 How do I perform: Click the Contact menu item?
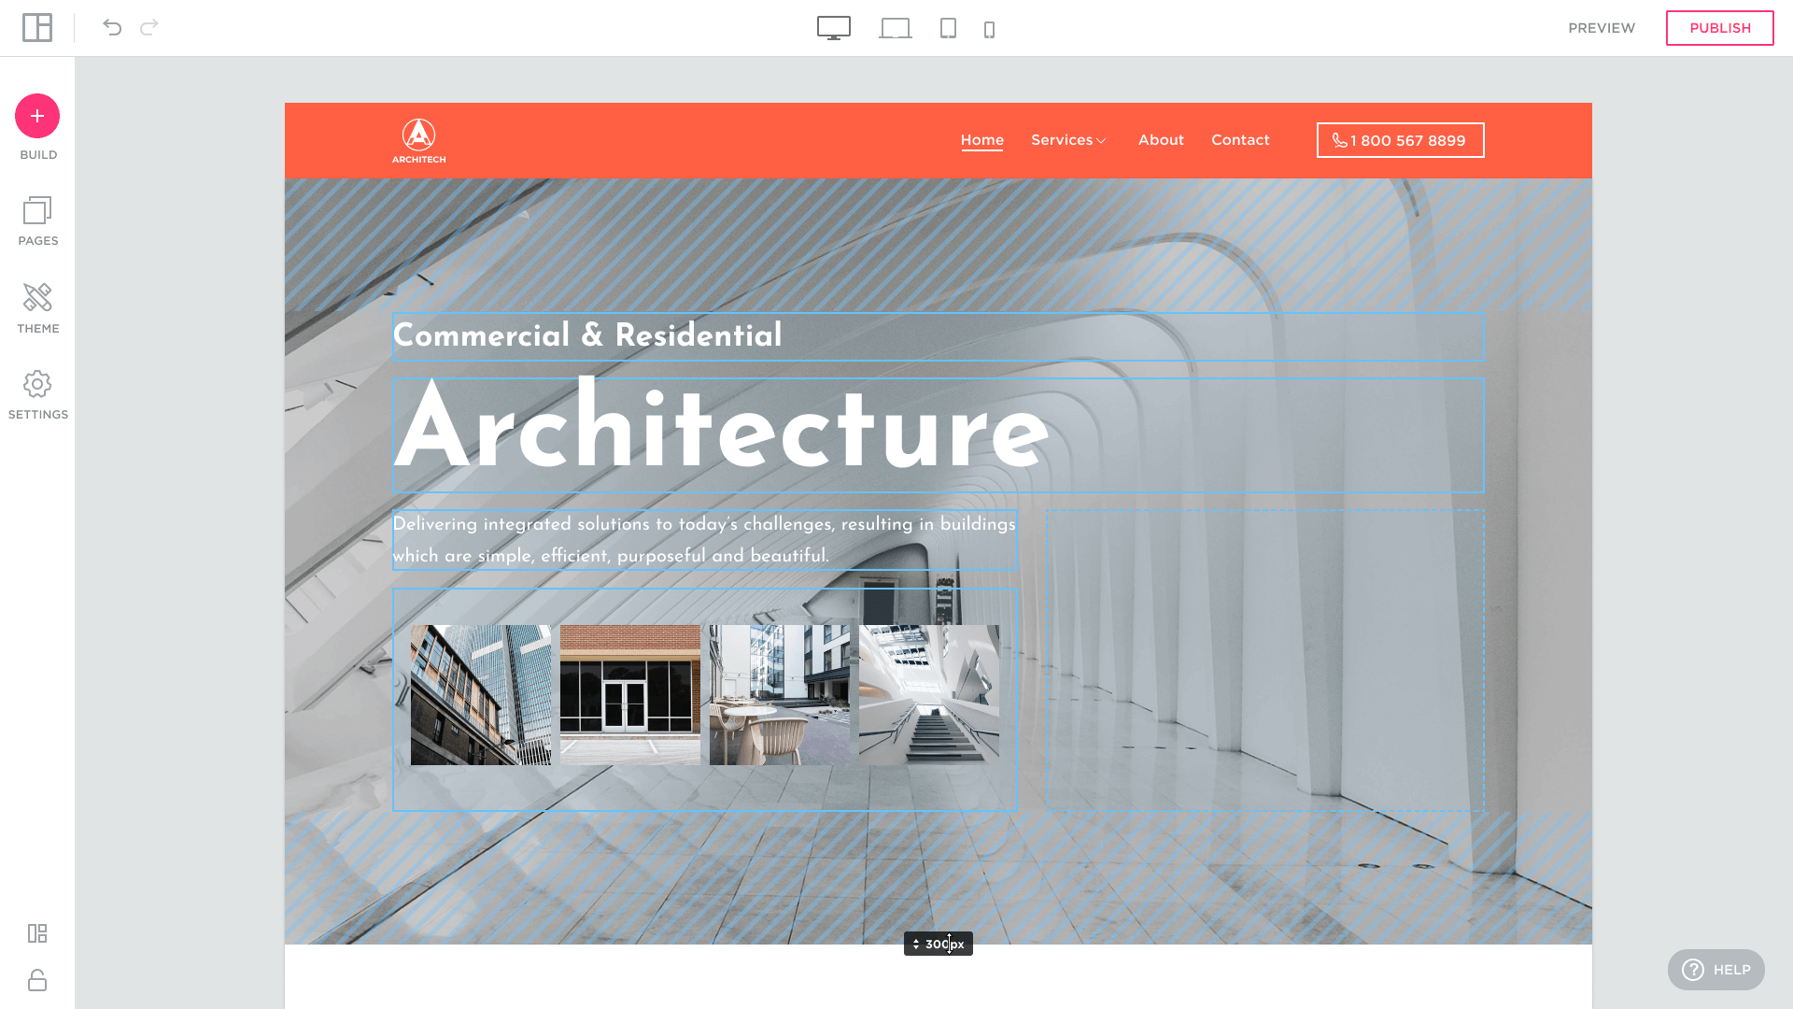click(1240, 140)
